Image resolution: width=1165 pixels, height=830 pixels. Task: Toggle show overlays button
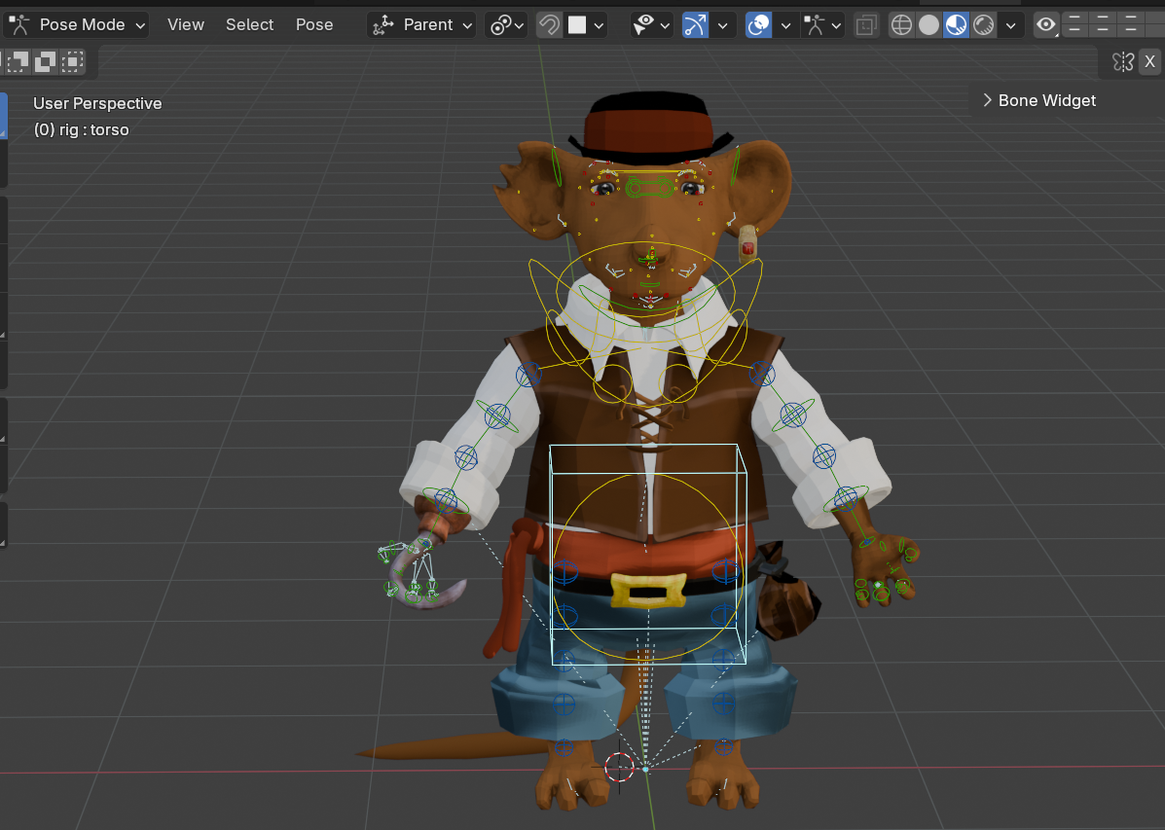759,25
